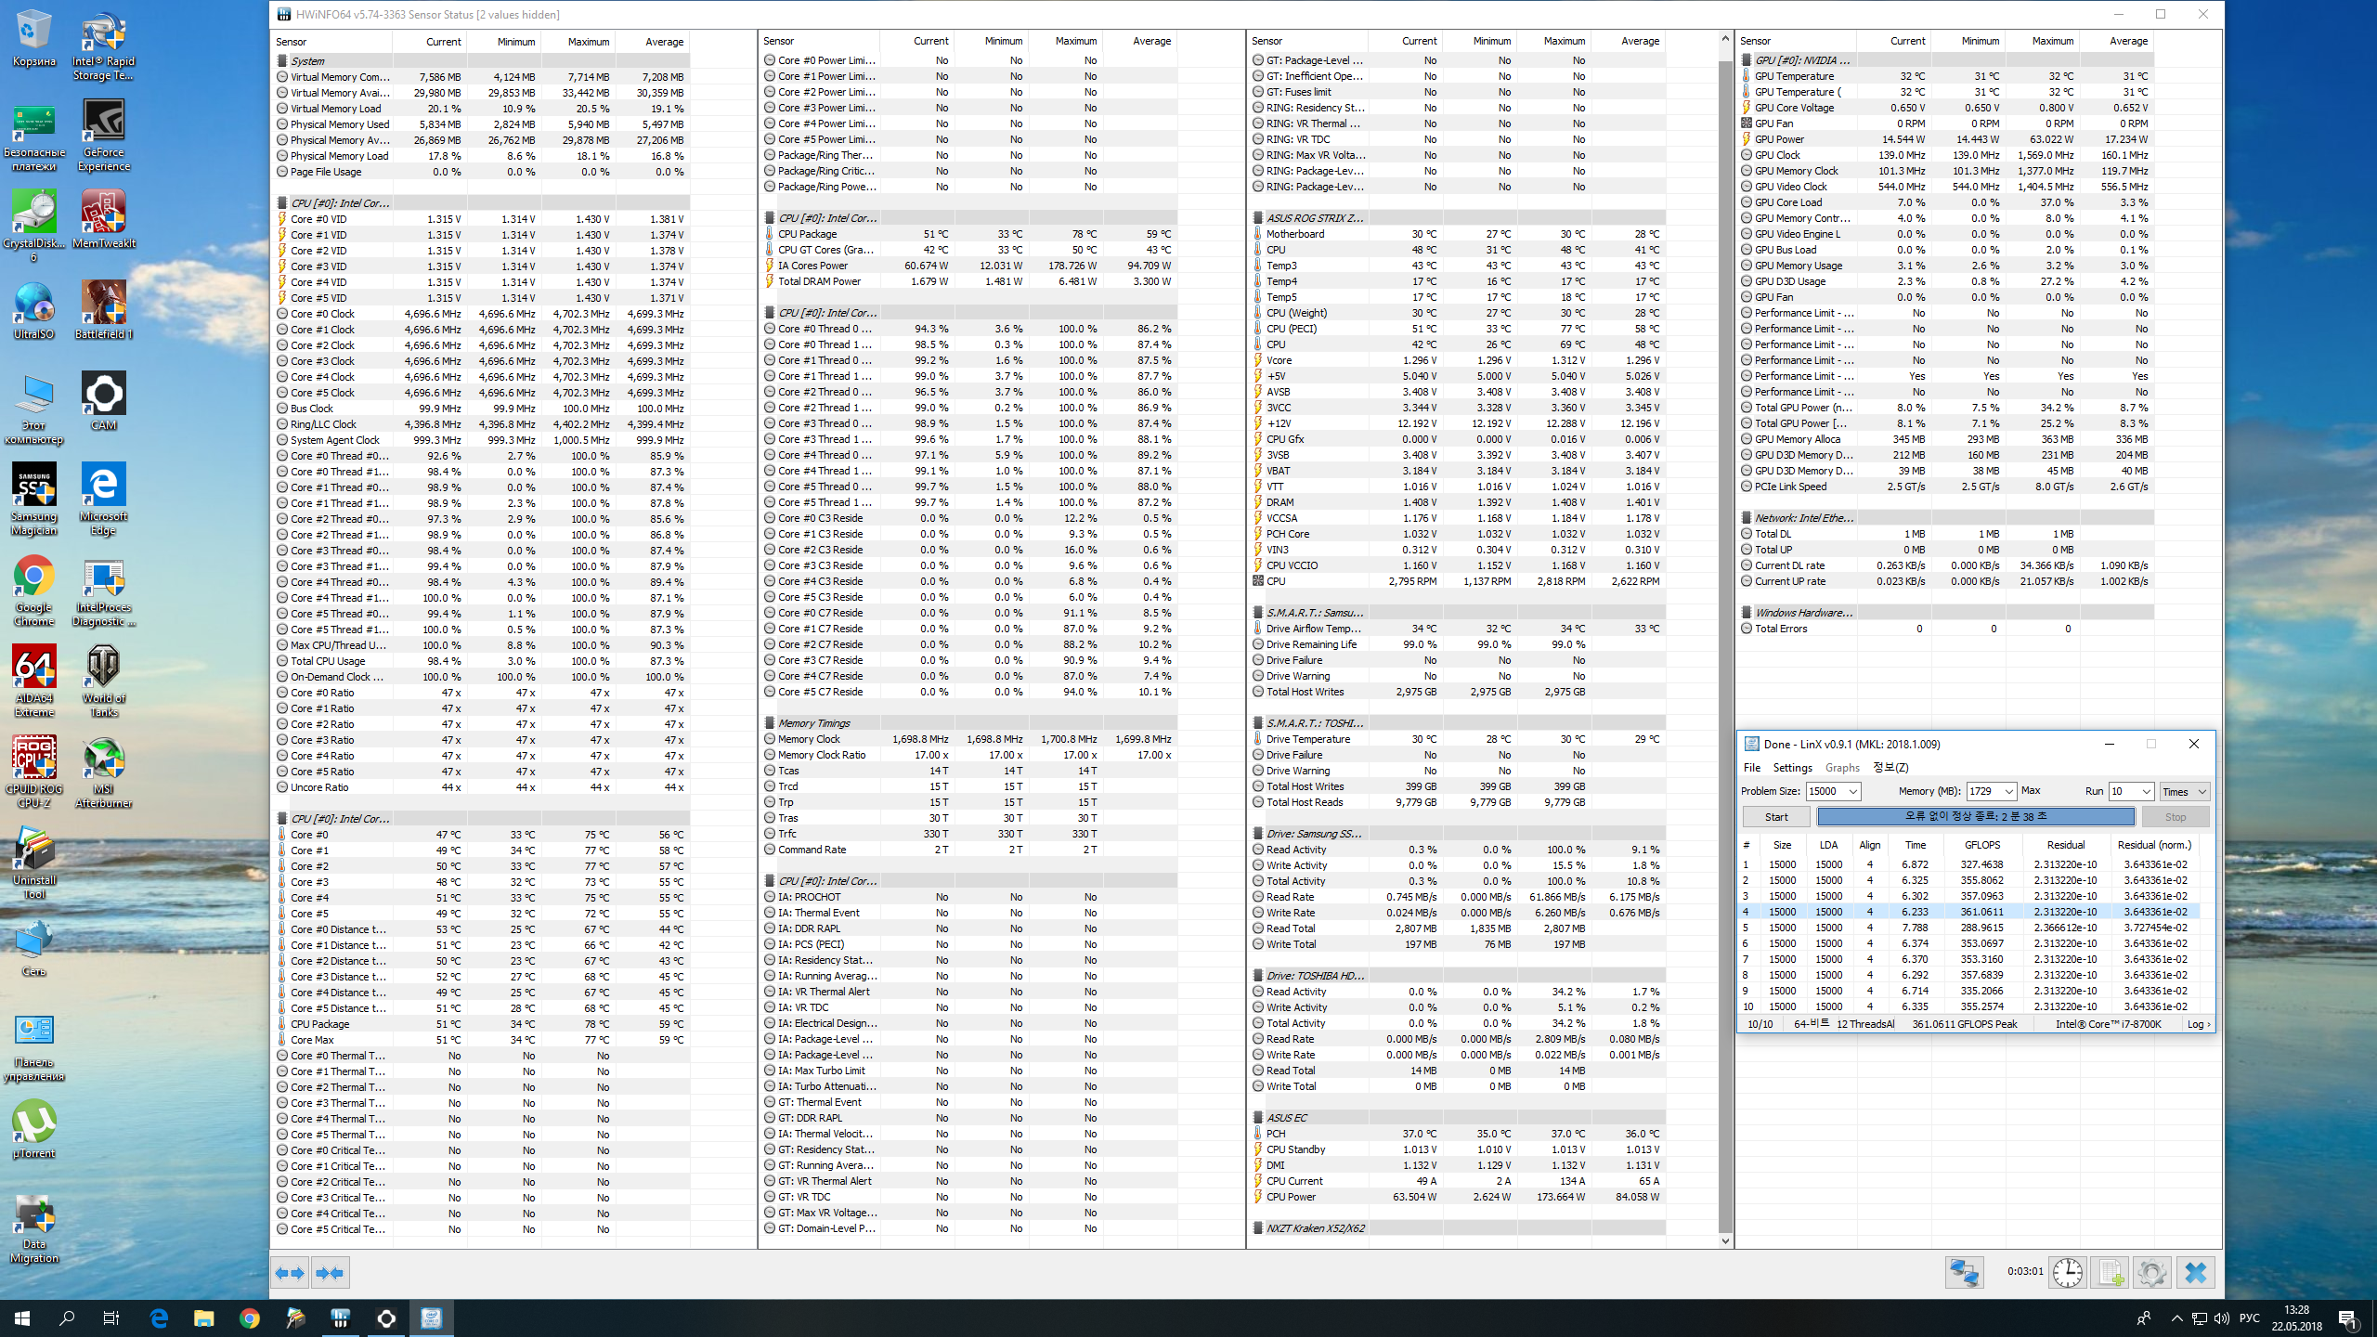Open the Data Migration desktop icon
The height and width of the screenshot is (1337, 2377).
(34, 1227)
